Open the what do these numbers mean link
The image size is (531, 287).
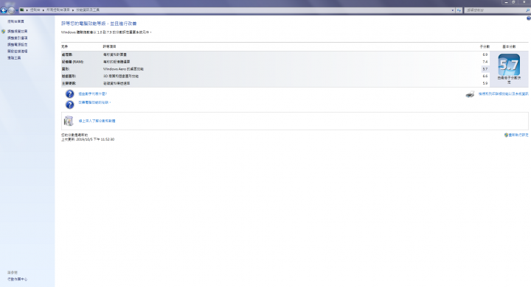pyautogui.click(x=92, y=94)
